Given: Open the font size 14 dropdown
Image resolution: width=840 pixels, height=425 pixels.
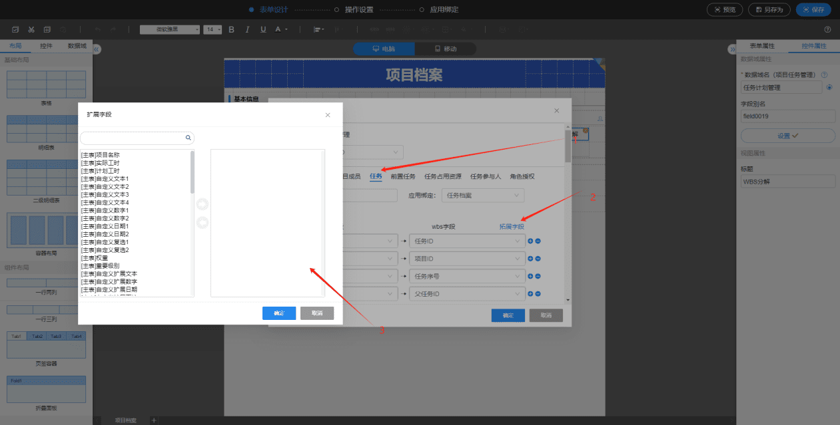Looking at the screenshot, I should coord(212,29).
